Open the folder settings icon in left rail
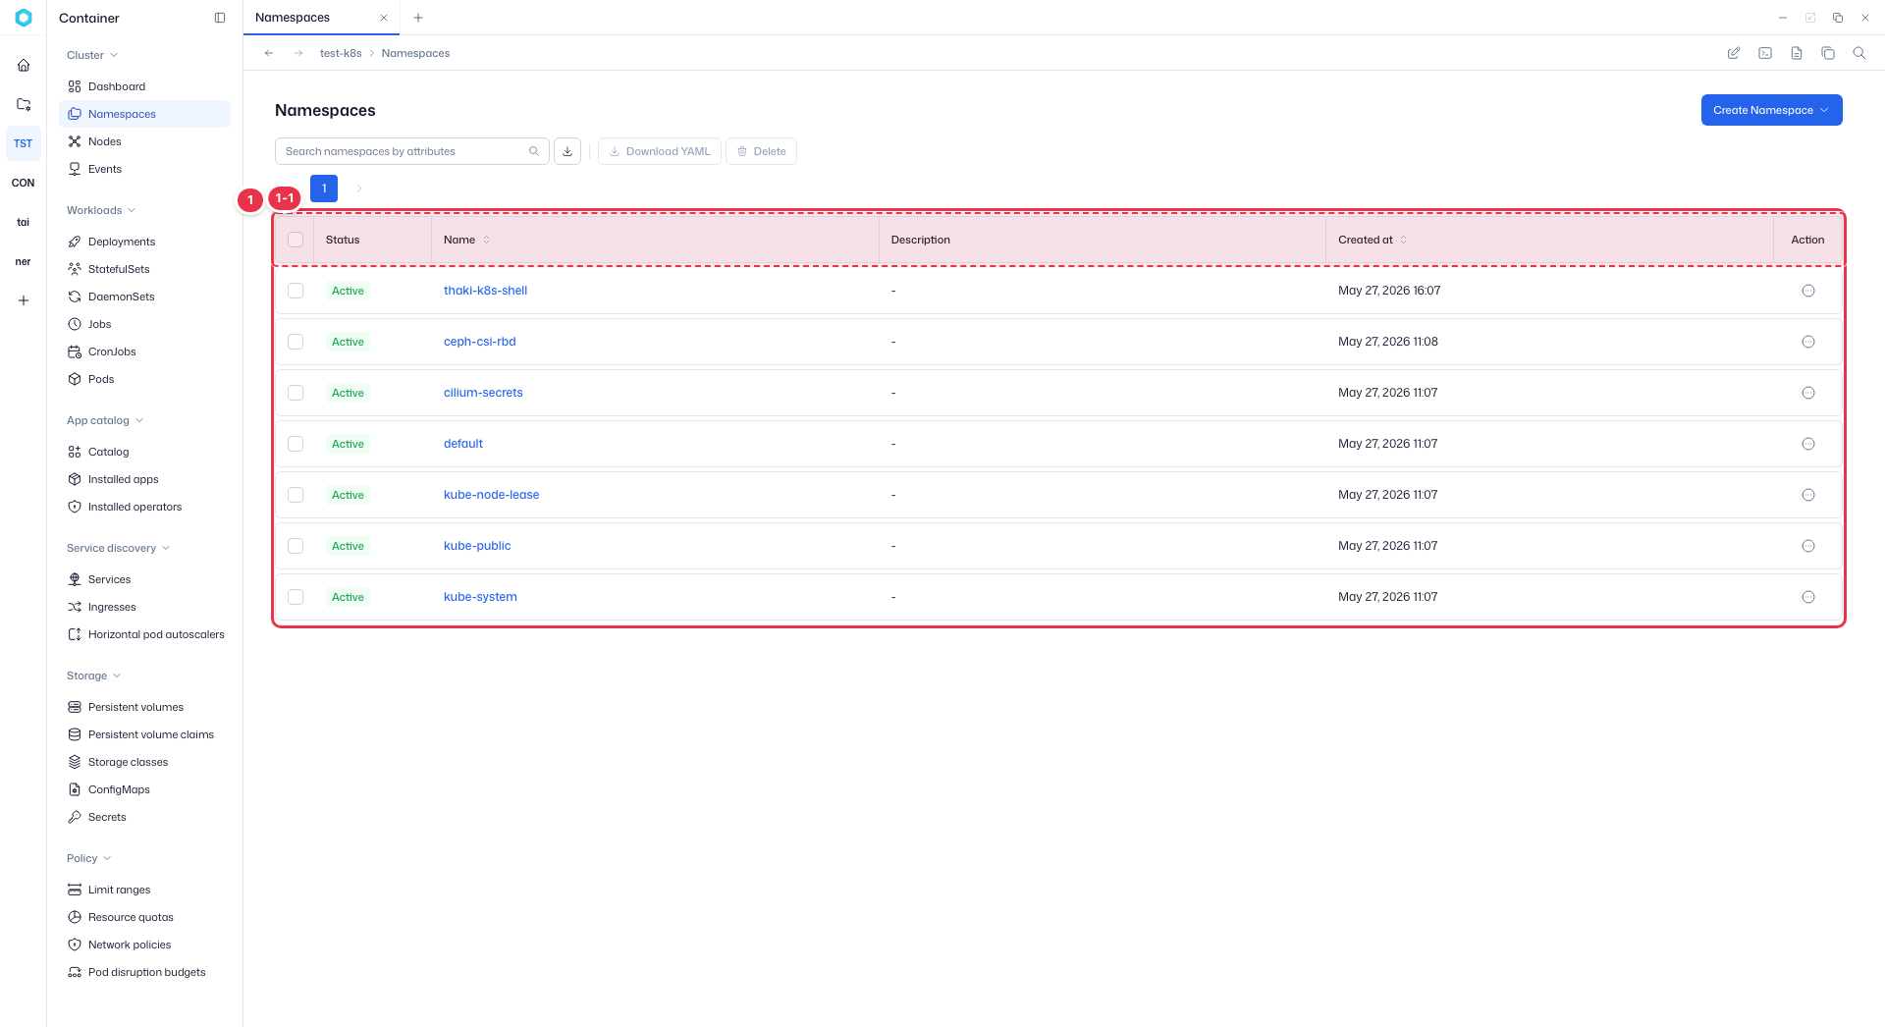The width and height of the screenshot is (1885, 1027). (24, 104)
